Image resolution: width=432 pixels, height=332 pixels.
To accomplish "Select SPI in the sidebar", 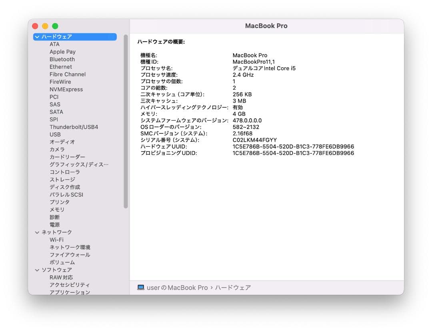I will 54,119.
